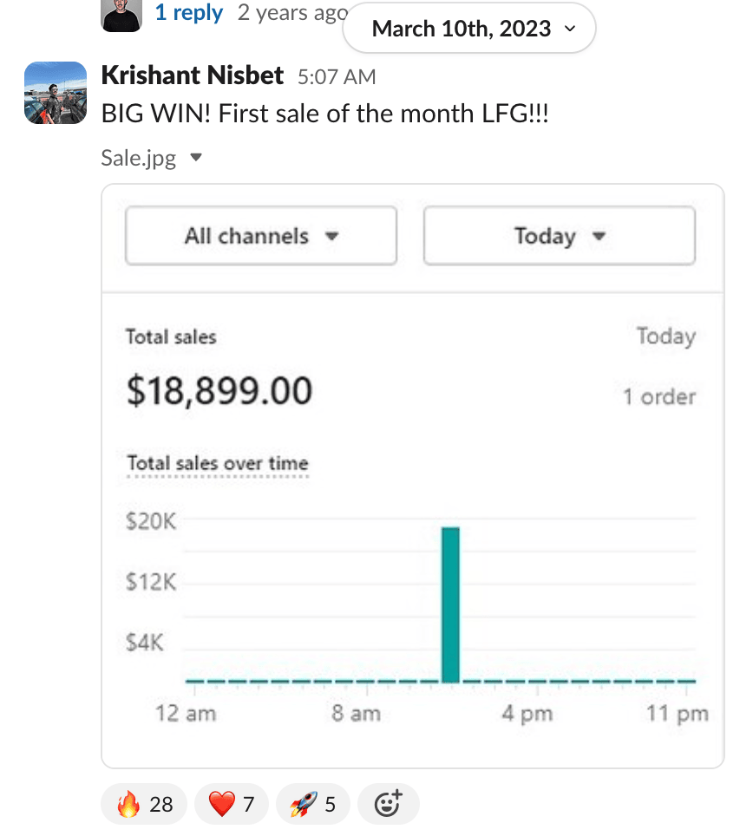This screenshot has height=836, width=753.
Task: Click the Sale.jpg file name
Action: click(139, 158)
